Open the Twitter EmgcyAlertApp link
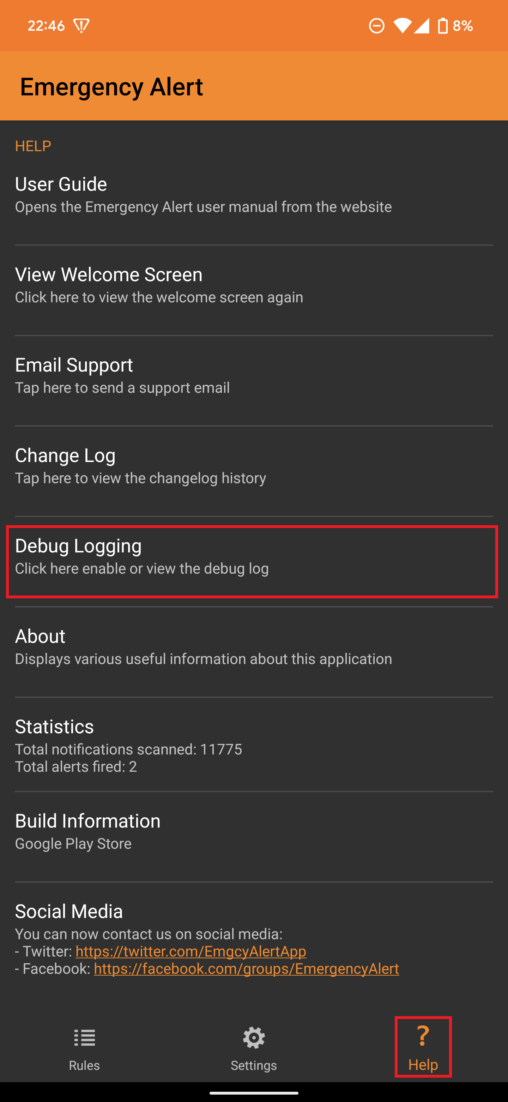This screenshot has width=508, height=1102. 191,951
